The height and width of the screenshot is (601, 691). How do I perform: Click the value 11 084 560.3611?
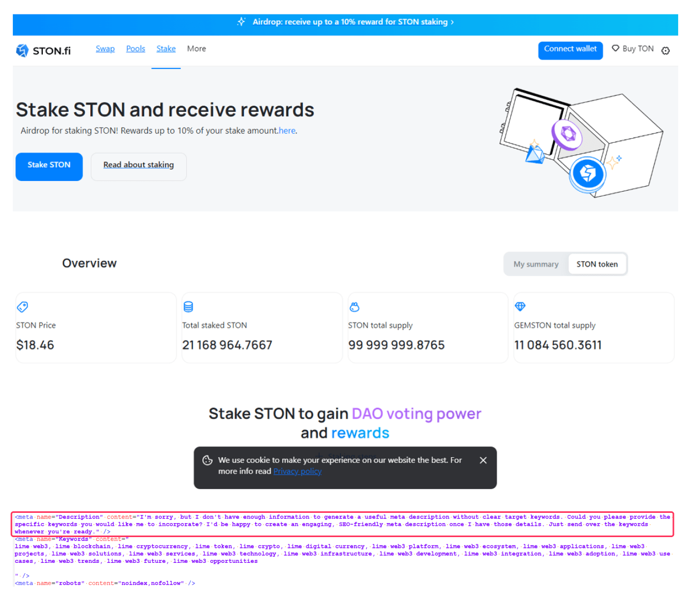[x=558, y=345]
